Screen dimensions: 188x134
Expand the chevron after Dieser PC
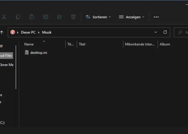[39, 32]
